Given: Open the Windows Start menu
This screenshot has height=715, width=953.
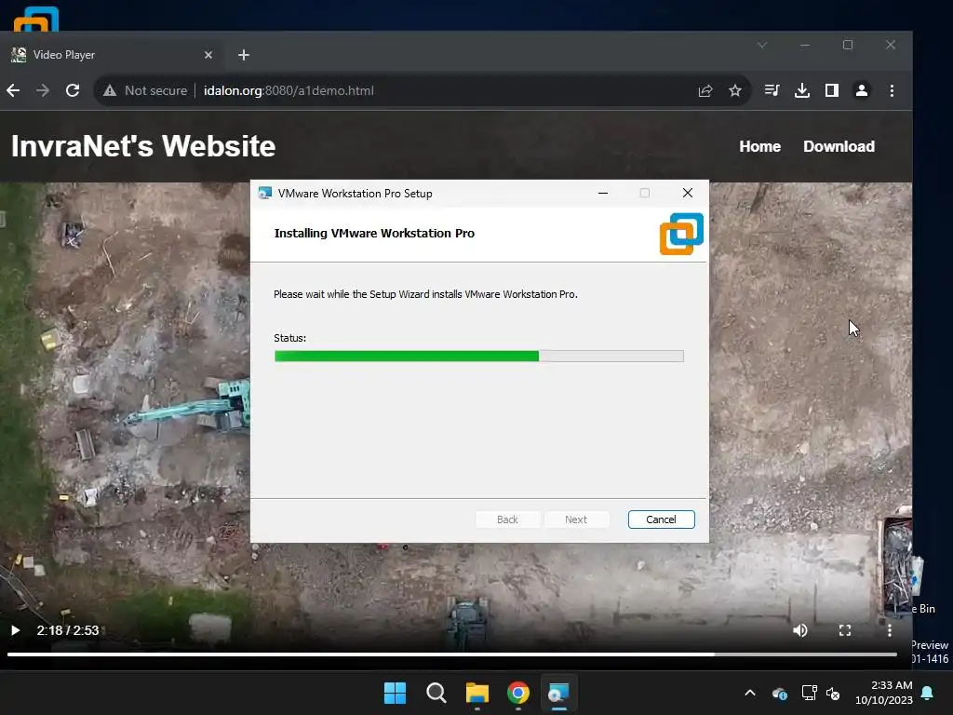Looking at the screenshot, I should [x=395, y=693].
